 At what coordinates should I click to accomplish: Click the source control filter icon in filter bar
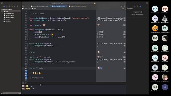pyautogui.click(x=20, y=93)
